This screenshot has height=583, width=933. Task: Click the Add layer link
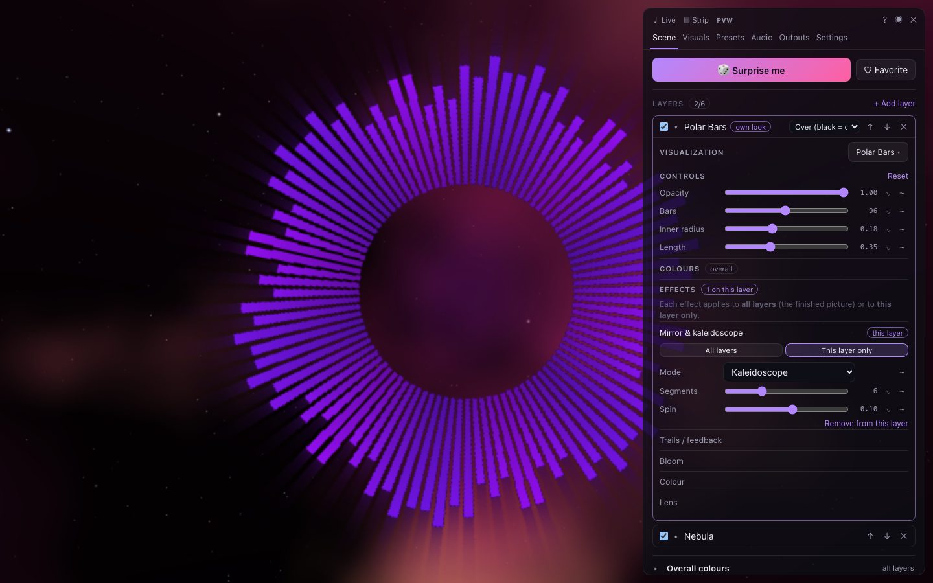[x=895, y=104]
